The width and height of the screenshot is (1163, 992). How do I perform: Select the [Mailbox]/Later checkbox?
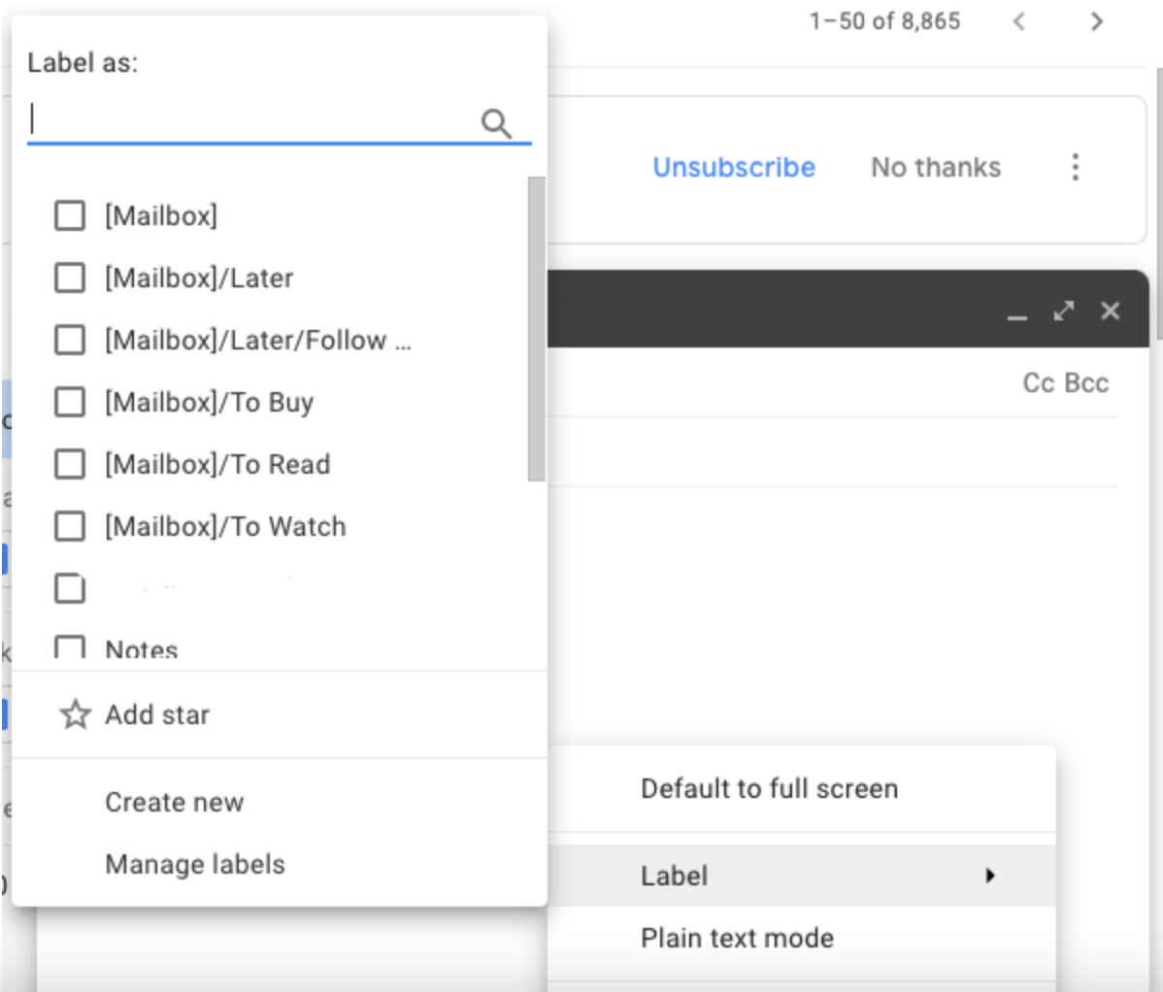(70, 278)
